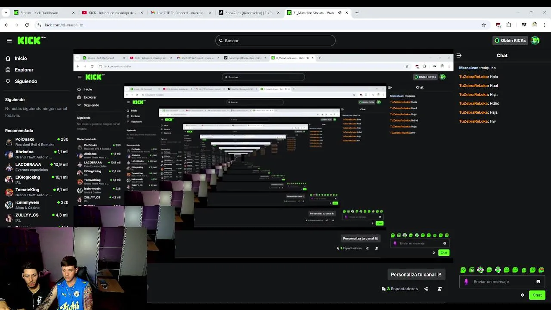
Task: Click the stream video player
Action: pos(263,155)
